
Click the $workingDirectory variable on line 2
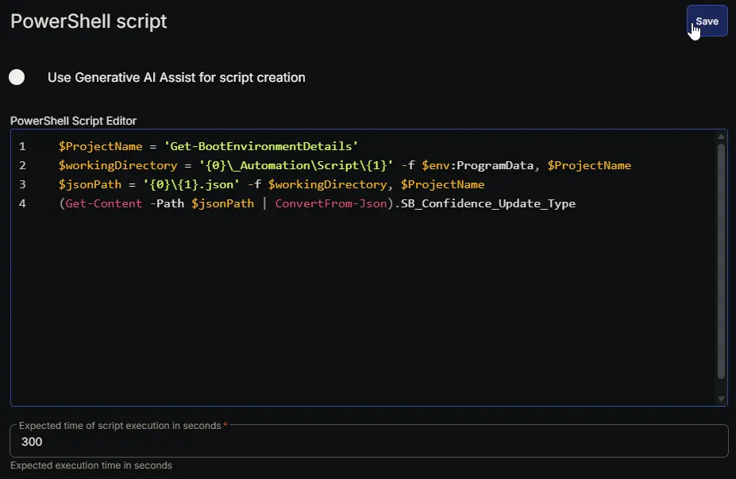tap(118, 165)
